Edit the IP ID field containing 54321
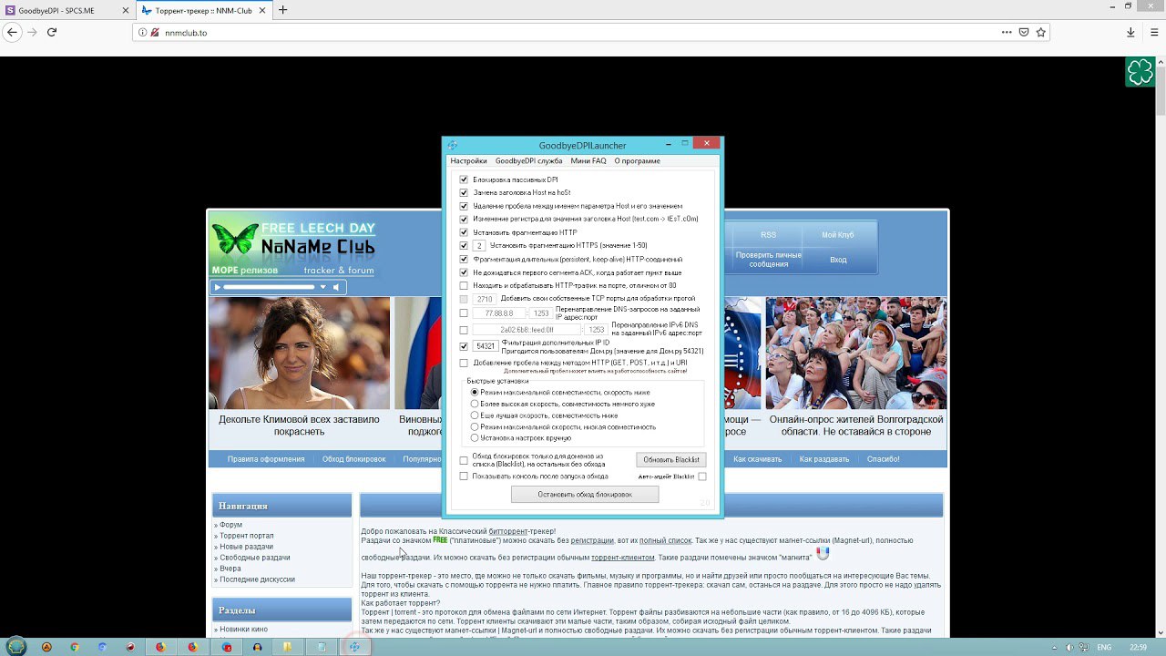Image resolution: width=1166 pixels, height=656 pixels. click(x=486, y=346)
